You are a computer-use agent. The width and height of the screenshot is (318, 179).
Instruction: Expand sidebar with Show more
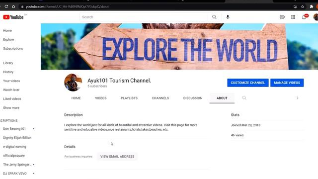click(x=11, y=108)
